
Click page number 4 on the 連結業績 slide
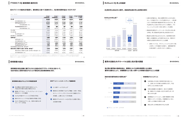[x=84, y=57]
